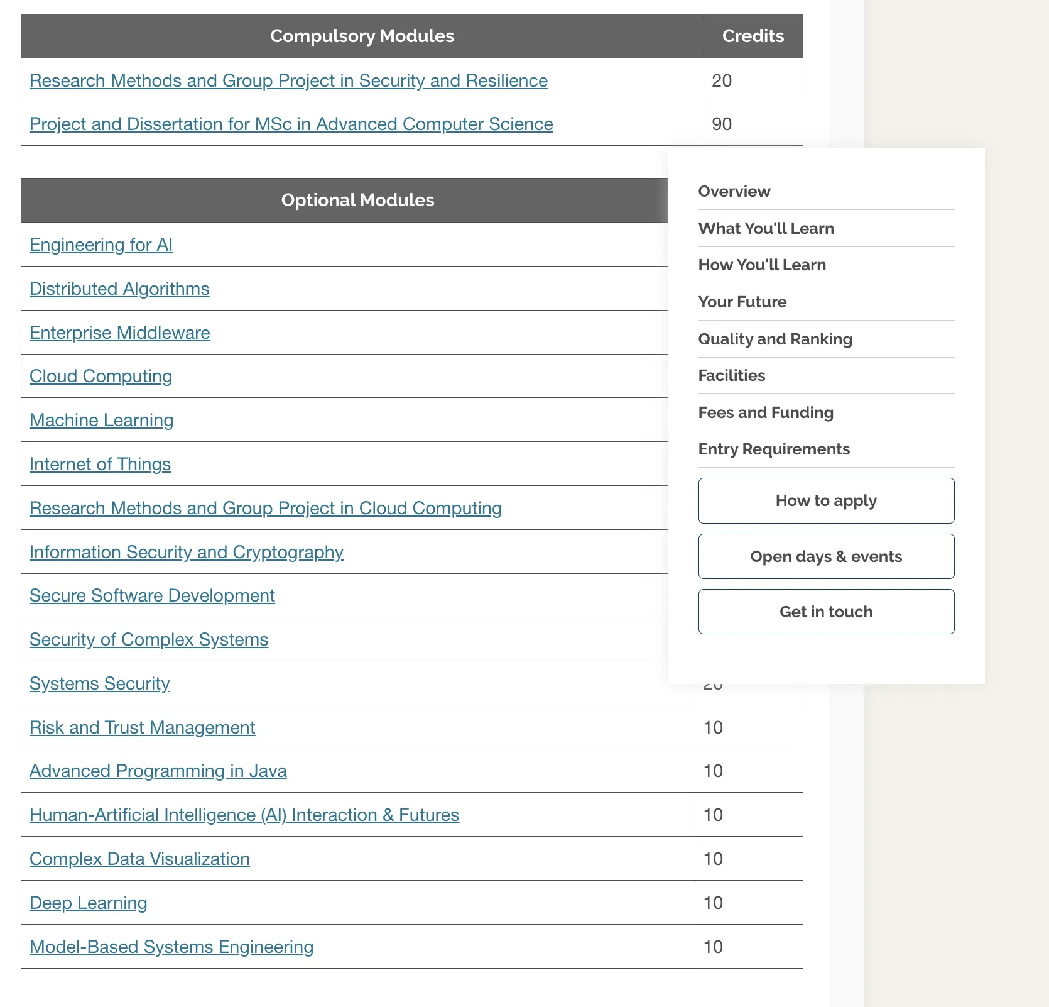Open the Cloud Computing module page
Viewport: 1049px width, 1007px height.
tap(101, 377)
